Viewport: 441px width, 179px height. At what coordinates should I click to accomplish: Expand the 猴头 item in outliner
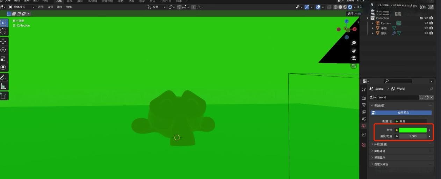pos(373,33)
